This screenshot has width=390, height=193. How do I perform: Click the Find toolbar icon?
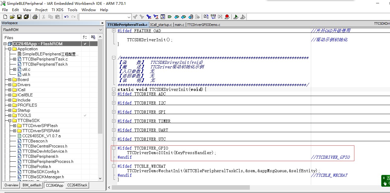tap(149, 17)
